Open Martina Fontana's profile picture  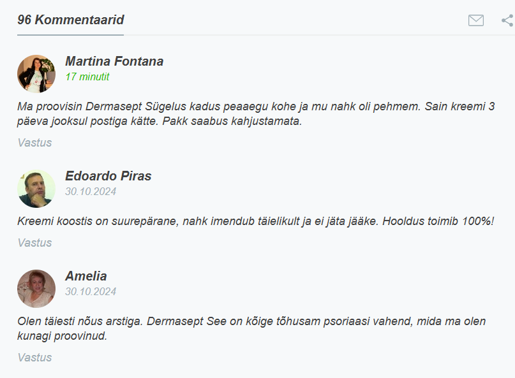coord(36,74)
